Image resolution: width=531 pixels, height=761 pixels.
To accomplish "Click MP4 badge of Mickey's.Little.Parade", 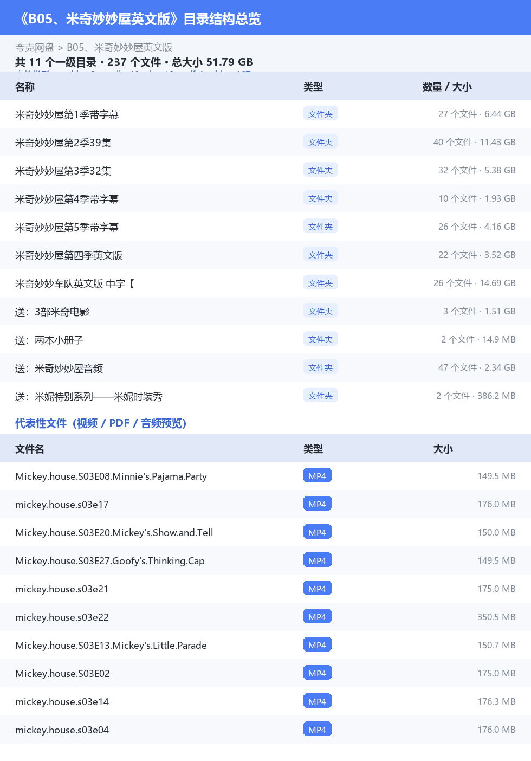I will pyautogui.click(x=318, y=644).
